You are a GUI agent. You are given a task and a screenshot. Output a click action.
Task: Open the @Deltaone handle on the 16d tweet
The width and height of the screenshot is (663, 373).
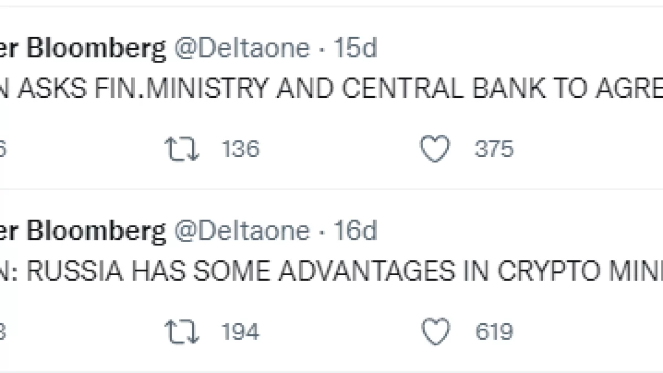pos(242,230)
